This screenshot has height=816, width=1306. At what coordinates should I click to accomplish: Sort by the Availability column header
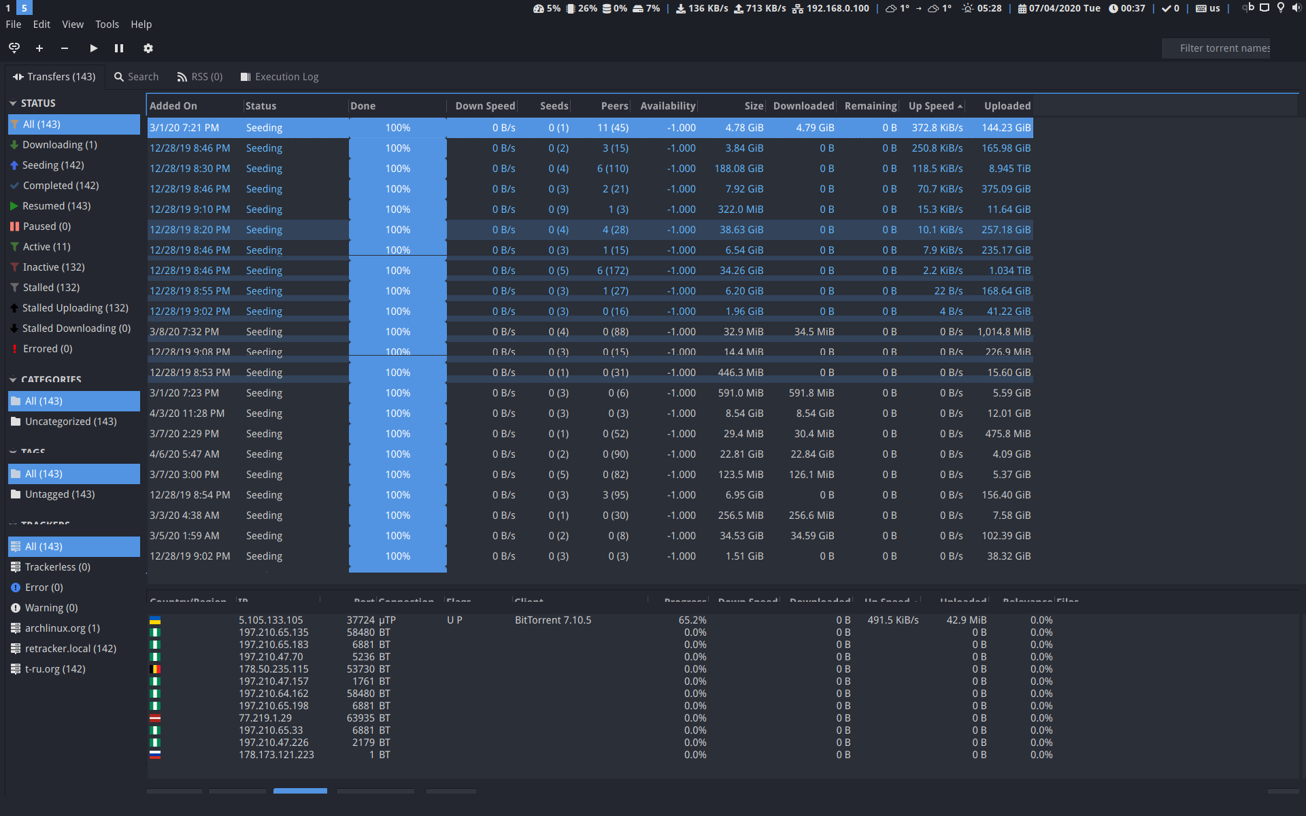click(x=667, y=106)
